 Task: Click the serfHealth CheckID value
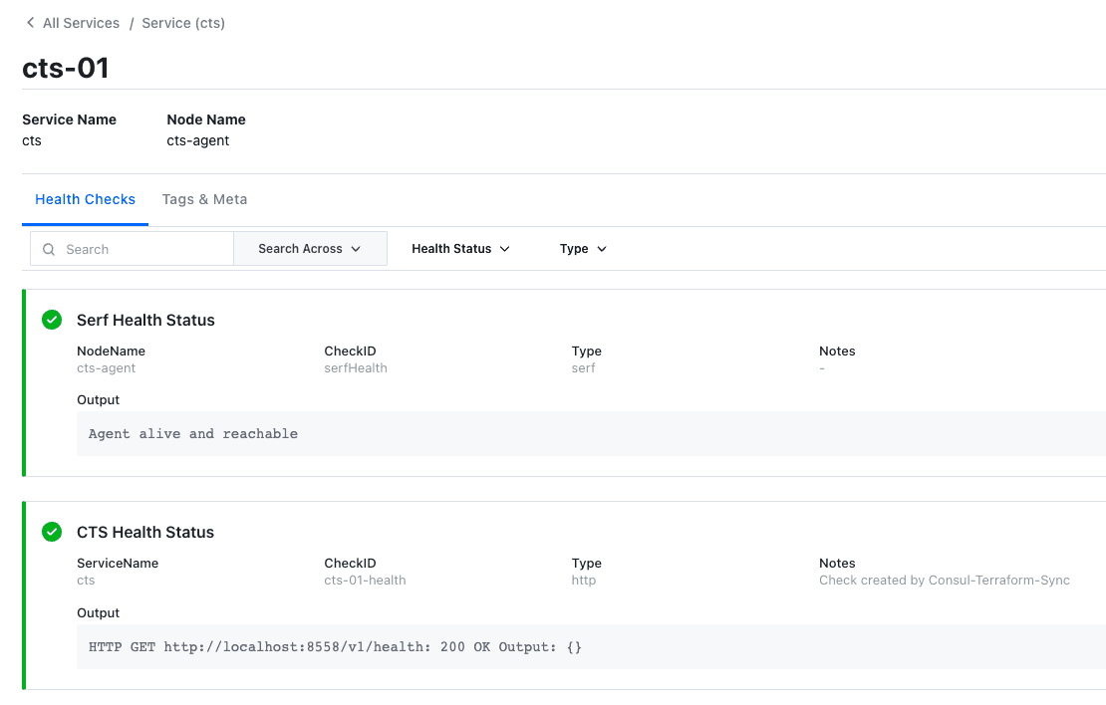(356, 368)
